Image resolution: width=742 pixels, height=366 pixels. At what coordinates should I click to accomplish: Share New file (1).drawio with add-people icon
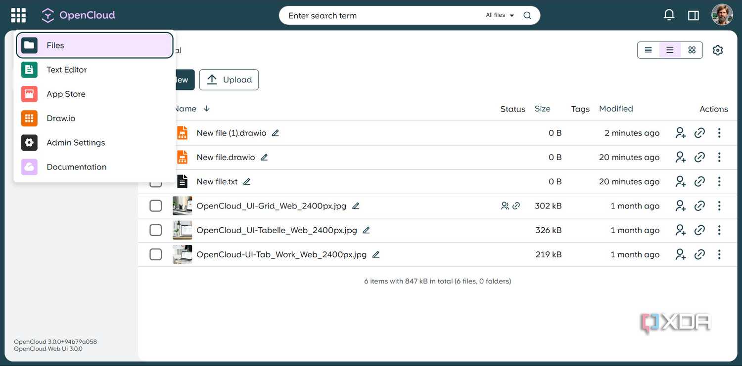[x=681, y=133]
